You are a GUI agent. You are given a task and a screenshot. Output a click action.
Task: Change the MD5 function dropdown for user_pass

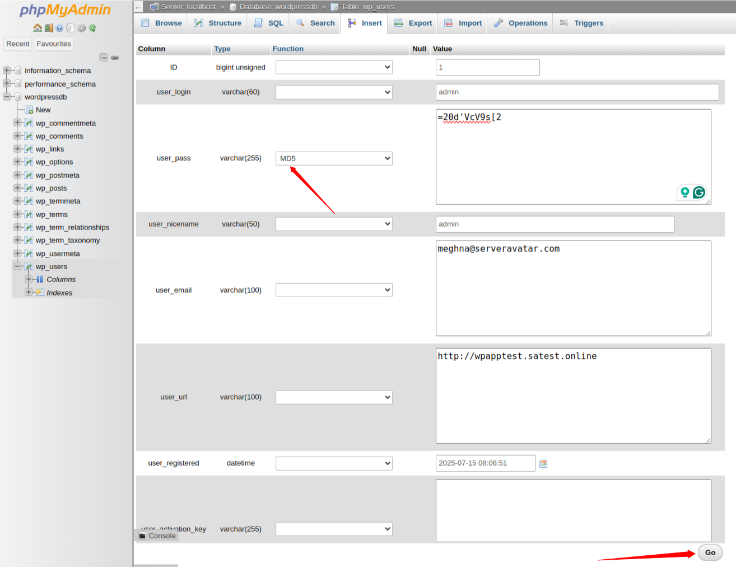pyautogui.click(x=333, y=158)
